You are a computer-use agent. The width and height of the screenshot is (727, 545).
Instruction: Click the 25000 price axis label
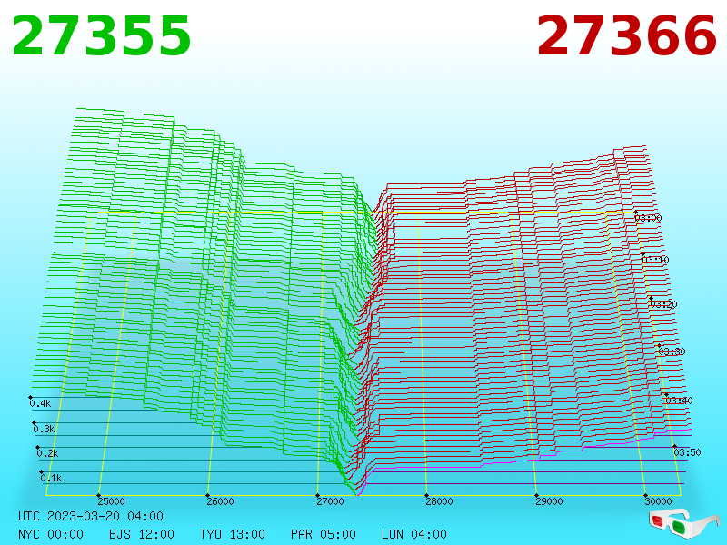click(x=111, y=501)
